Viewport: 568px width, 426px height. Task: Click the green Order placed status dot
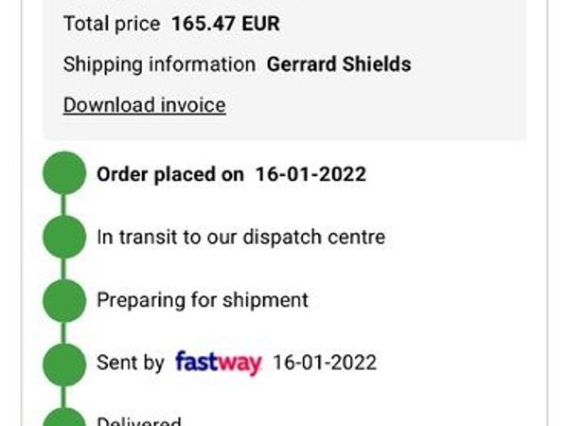pyautogui.click(x=64, y=174)
